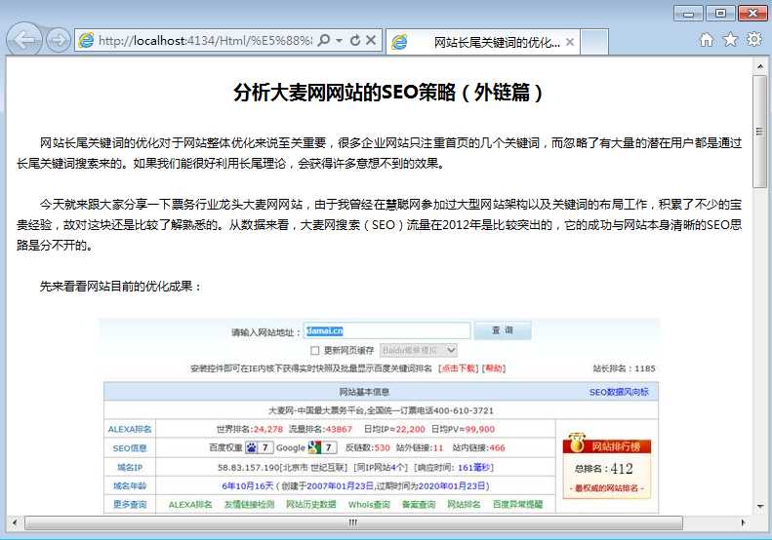This screenshot has width=772, height=540.
Task: Click the 网站排行榜 ranking badge
Action: click(607, 466)
